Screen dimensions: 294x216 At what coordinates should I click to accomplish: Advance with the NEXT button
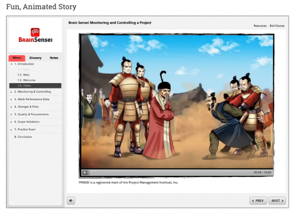[277, 201]
